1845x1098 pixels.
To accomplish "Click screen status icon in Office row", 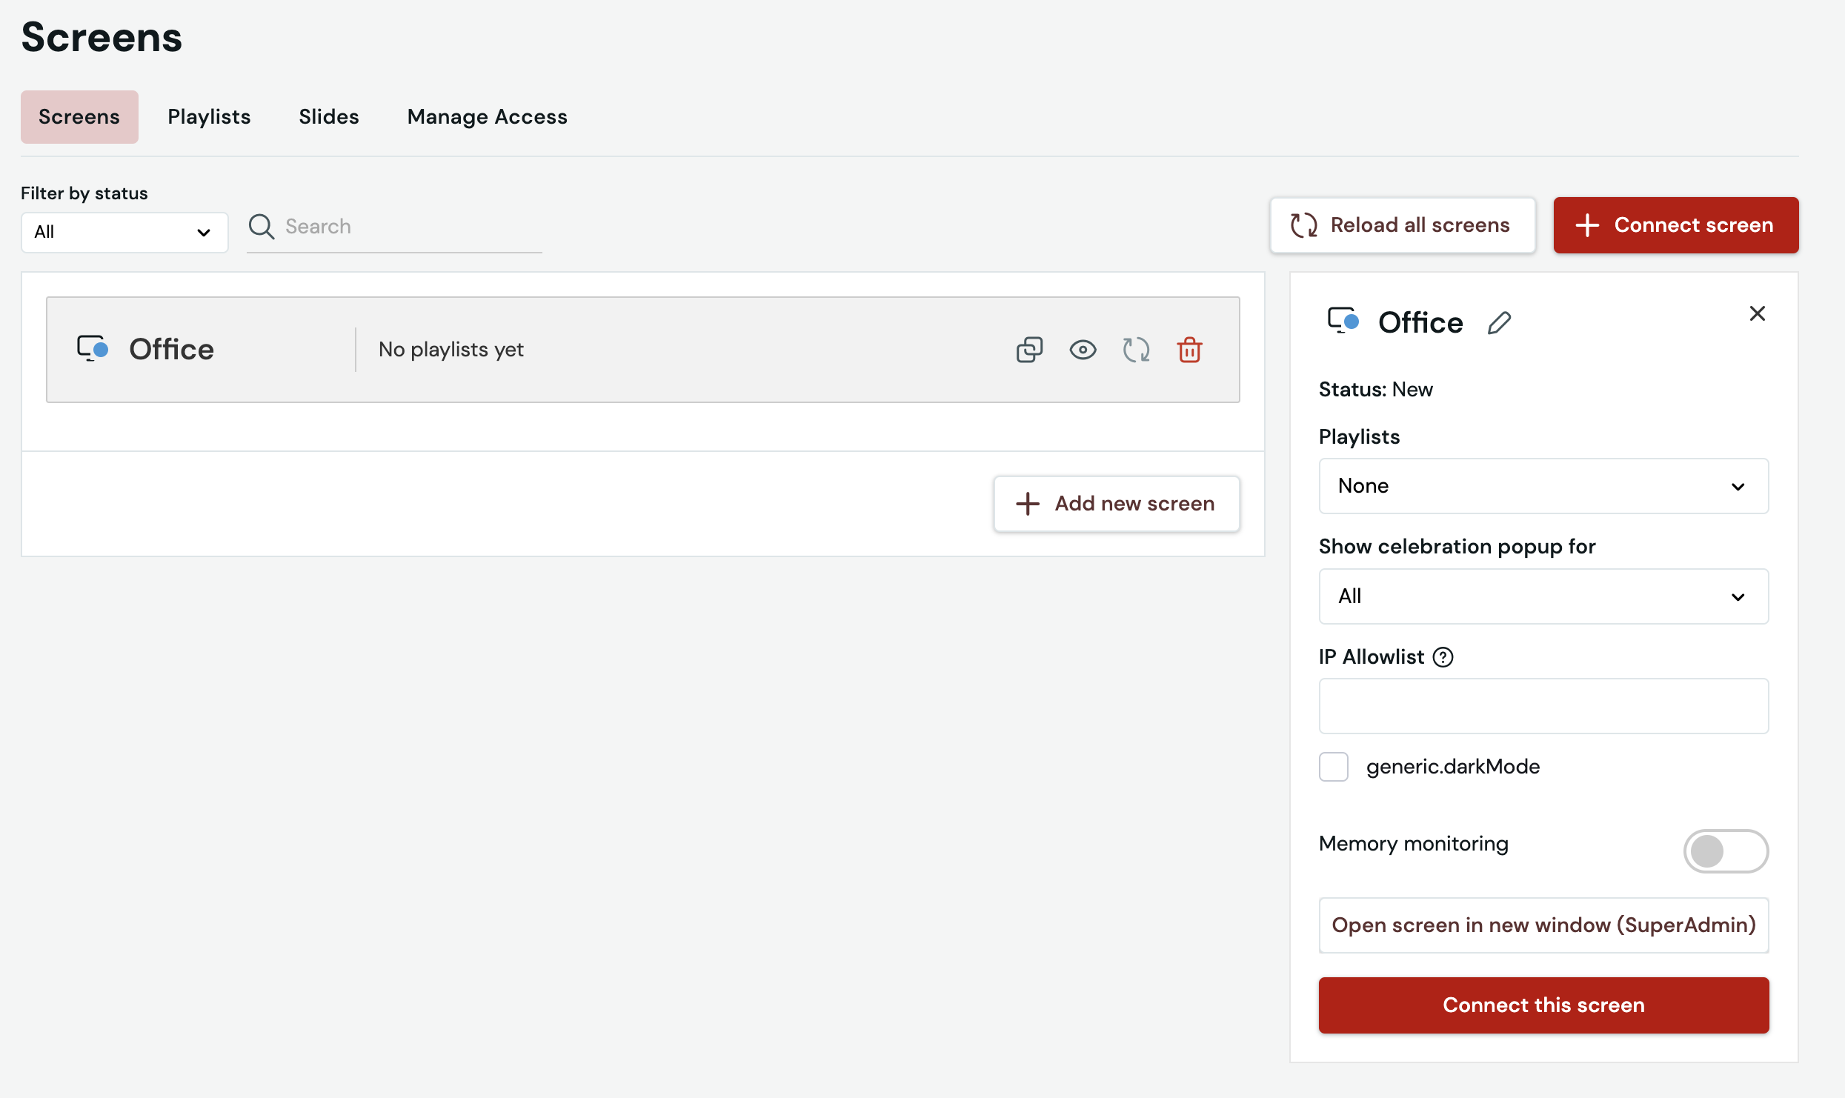I will coord(93,348).
